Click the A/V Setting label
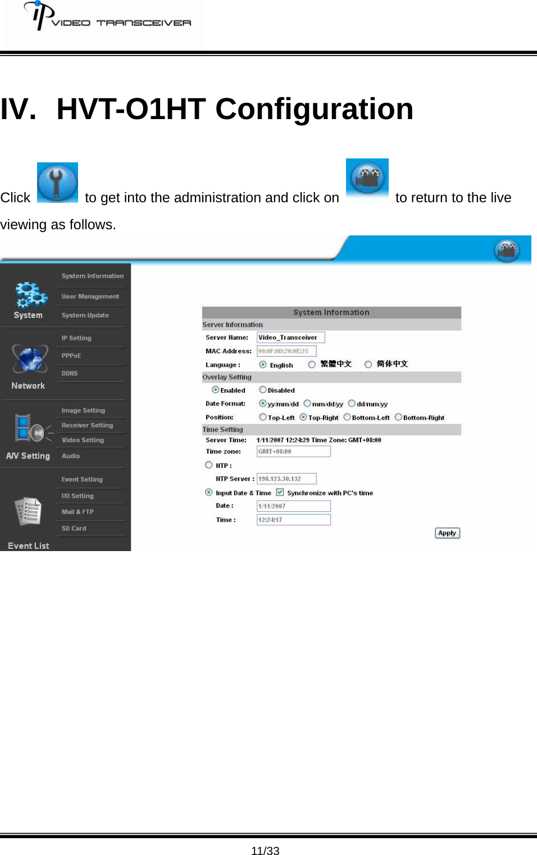This screenshot has height=855, width=537. pos(28,456)
